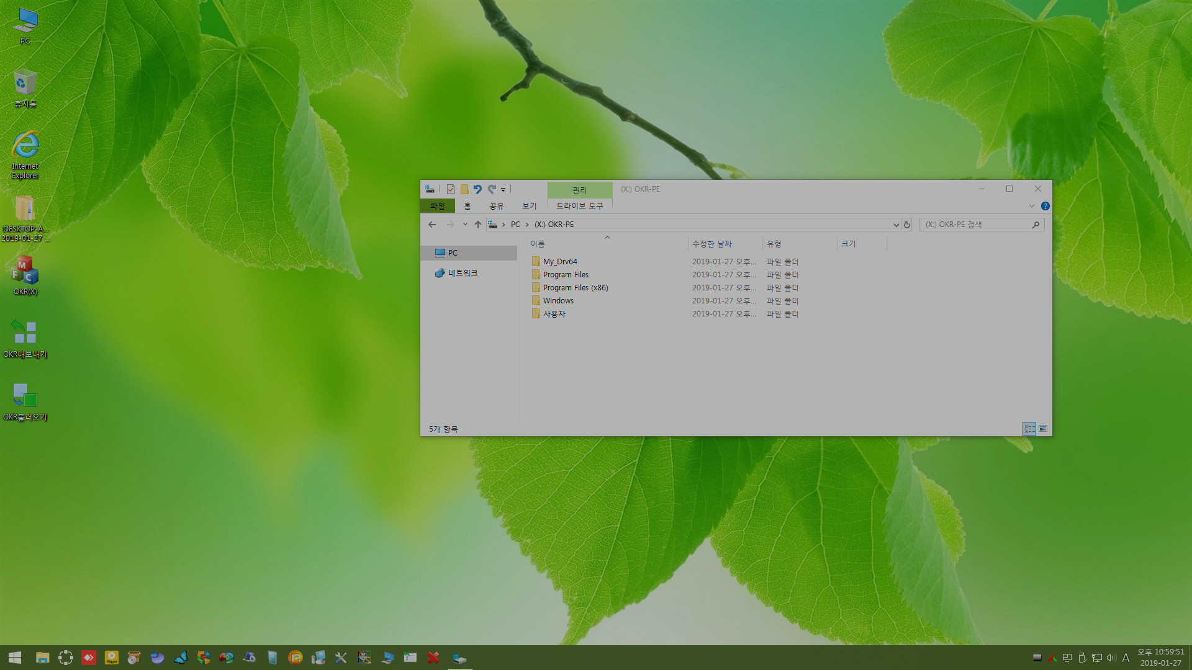Open the OKR내보내기 desktop icon

coord(25,339)
